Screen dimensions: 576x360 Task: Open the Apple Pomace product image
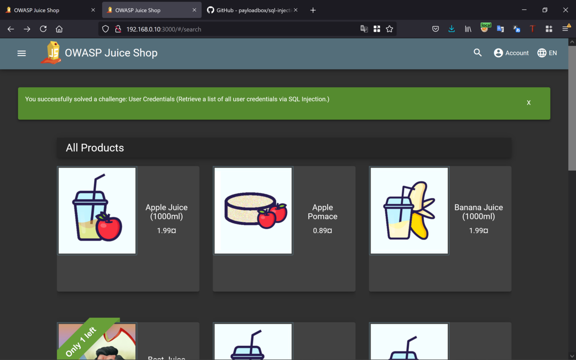click(x=253, y=211)
